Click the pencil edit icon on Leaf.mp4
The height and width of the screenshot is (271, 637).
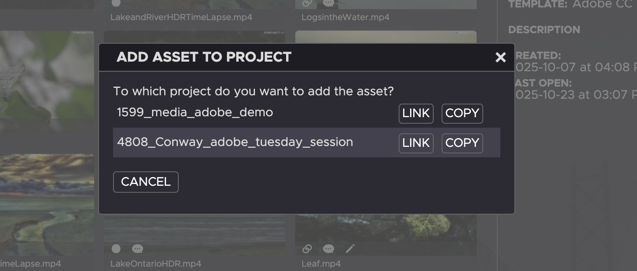[350, 249]
